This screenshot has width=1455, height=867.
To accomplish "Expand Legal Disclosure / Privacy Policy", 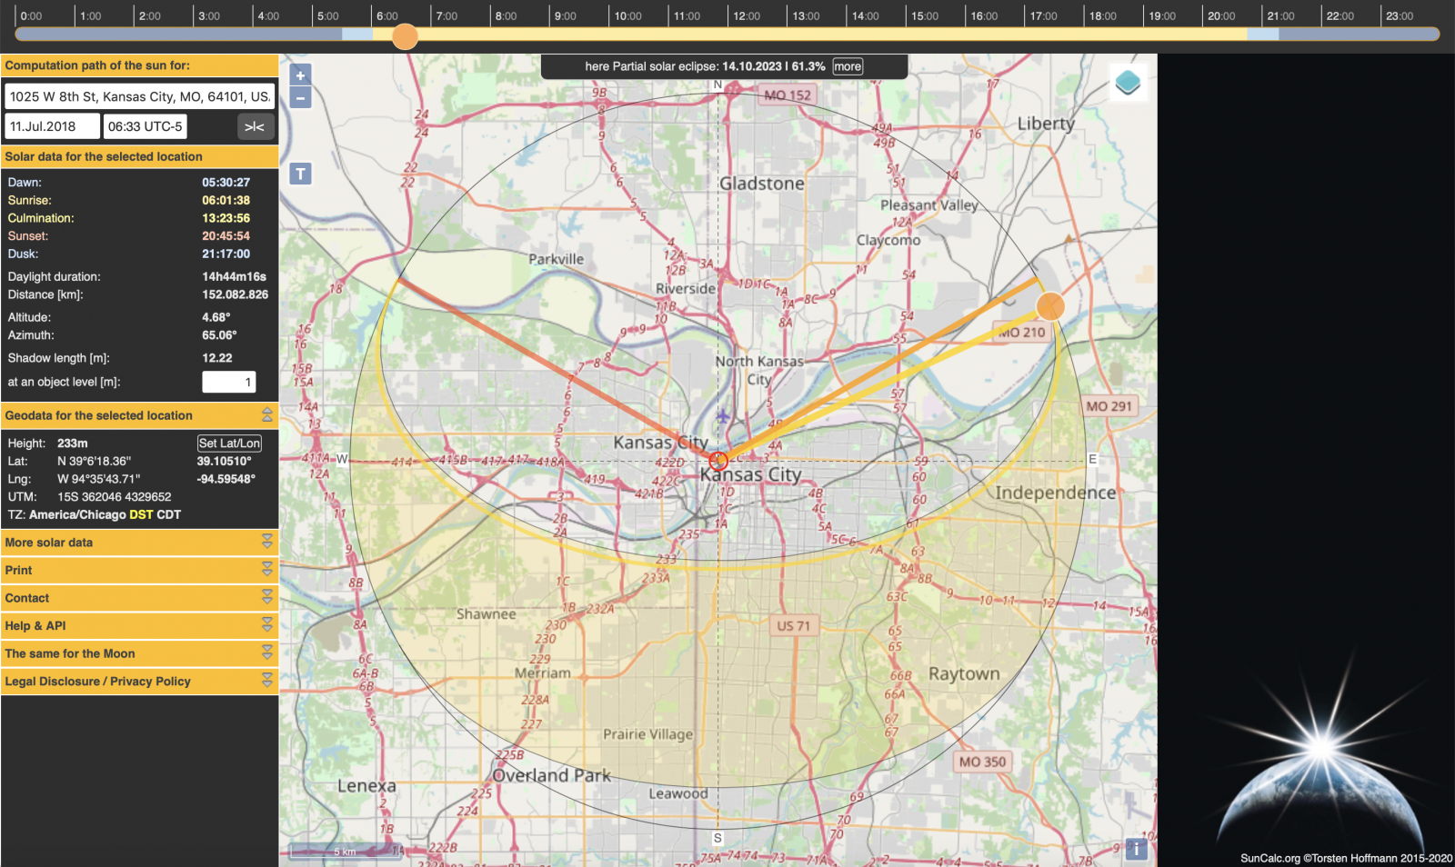I will pos(267,681).
